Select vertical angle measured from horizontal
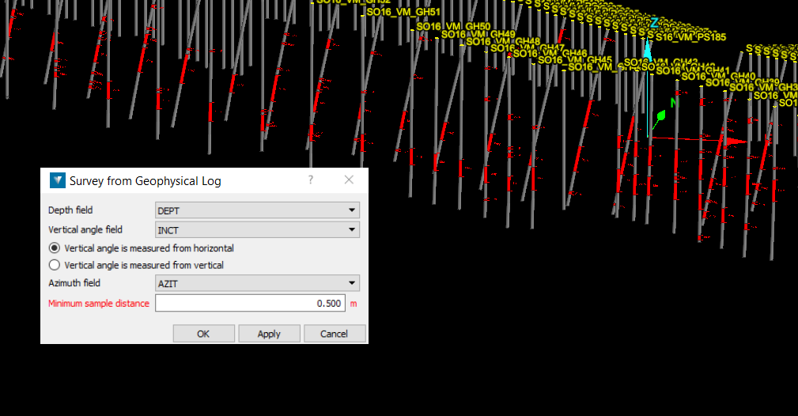Viewport: 798px width, 416px height. pyautogui.click(x=54, y=248)
